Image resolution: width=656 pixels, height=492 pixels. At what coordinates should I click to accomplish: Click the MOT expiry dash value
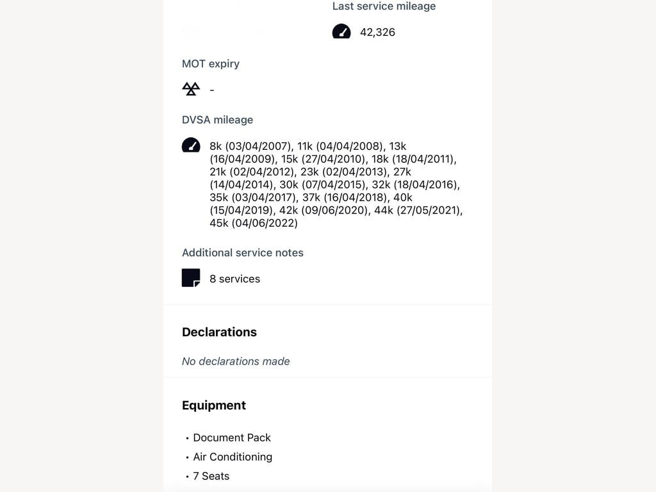click(212, 90)
